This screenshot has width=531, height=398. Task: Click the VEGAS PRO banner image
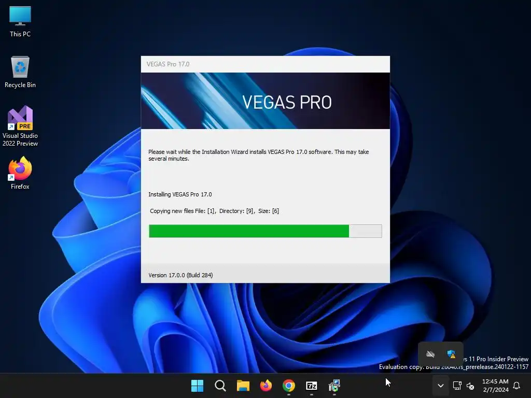265,101
